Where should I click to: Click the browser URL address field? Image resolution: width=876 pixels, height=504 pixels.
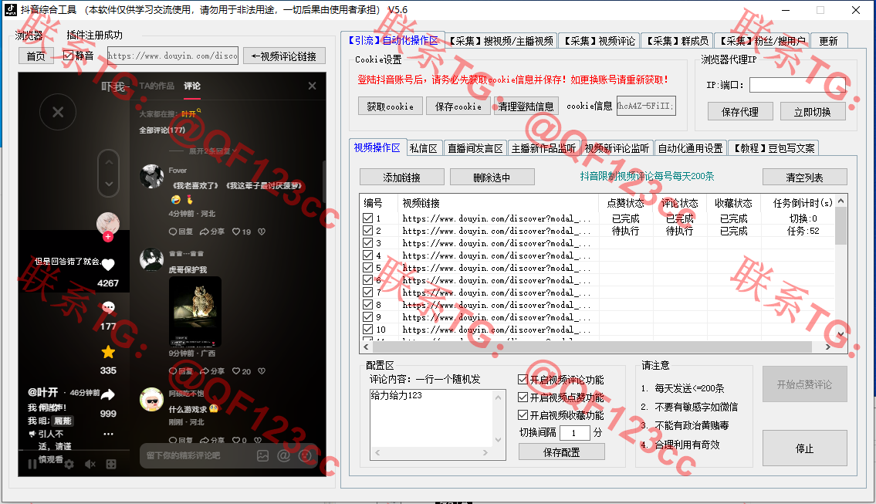pos(173,56)
